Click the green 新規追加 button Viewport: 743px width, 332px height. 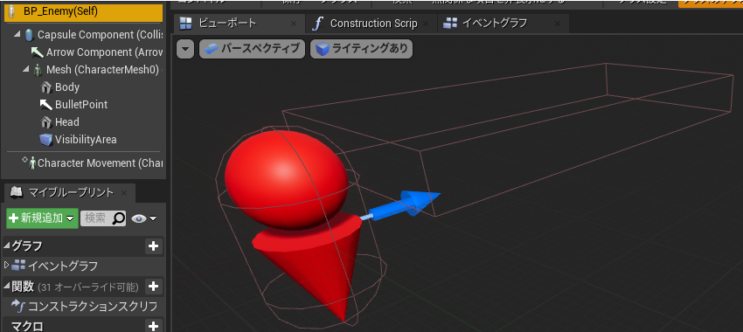point(43,218)
